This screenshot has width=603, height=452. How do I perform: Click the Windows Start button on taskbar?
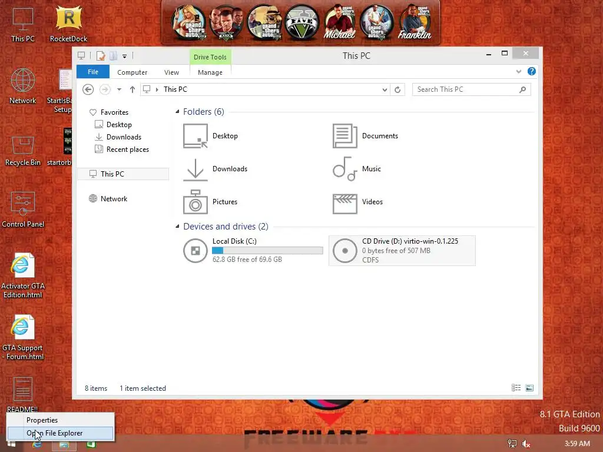[12, 445]
